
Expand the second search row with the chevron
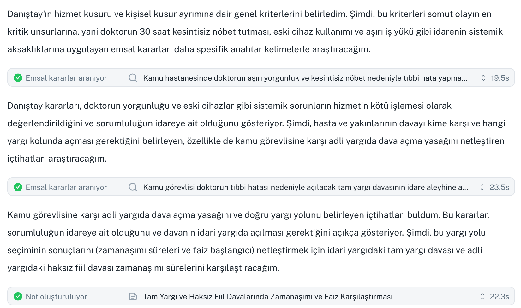coord(482,187)
